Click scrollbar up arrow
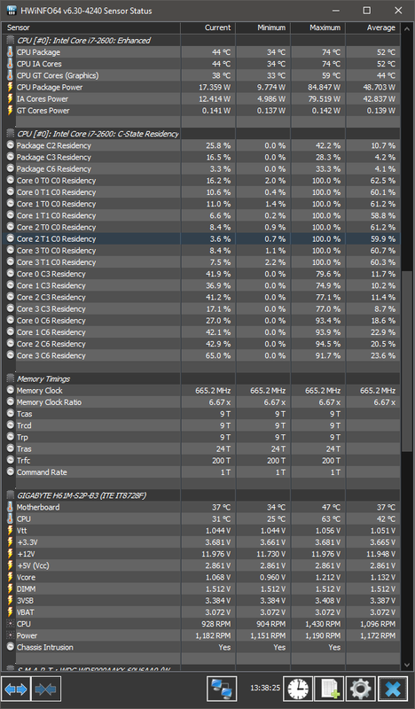 point(407,27)
